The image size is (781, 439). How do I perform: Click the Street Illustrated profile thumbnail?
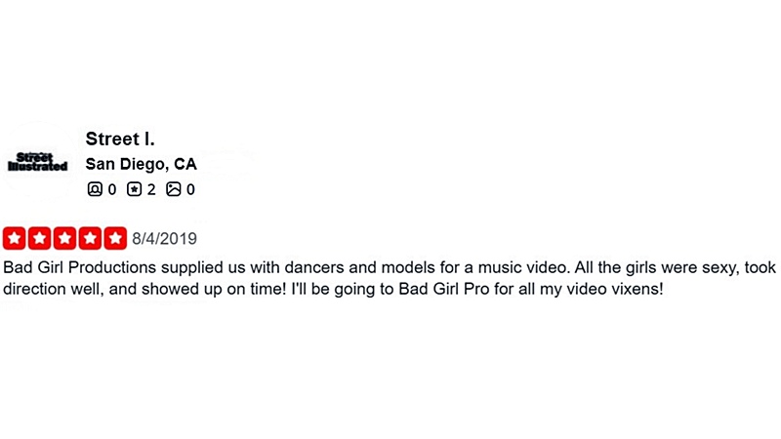coord(39,162)
